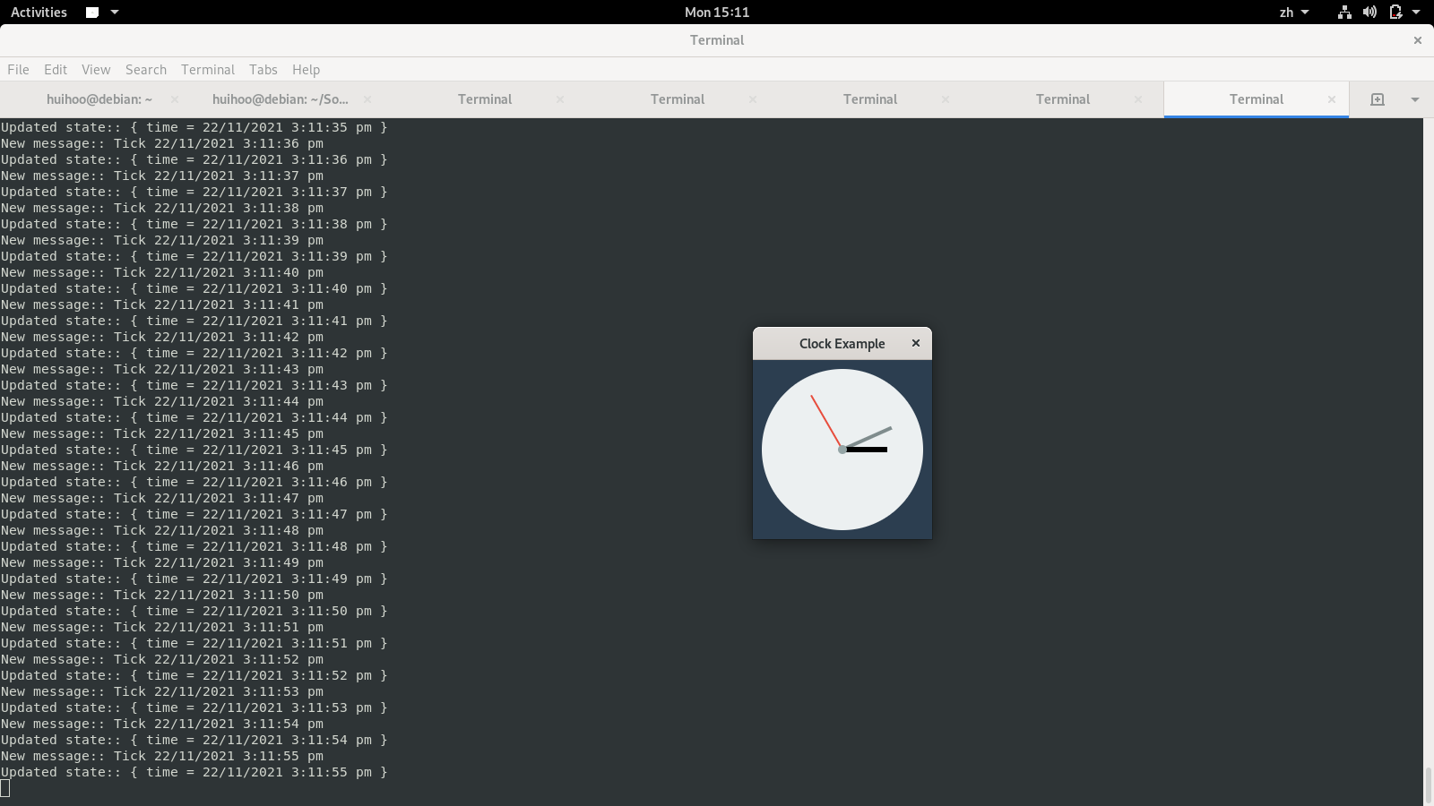Close the huihoo@debian: ~ tab

174,99
